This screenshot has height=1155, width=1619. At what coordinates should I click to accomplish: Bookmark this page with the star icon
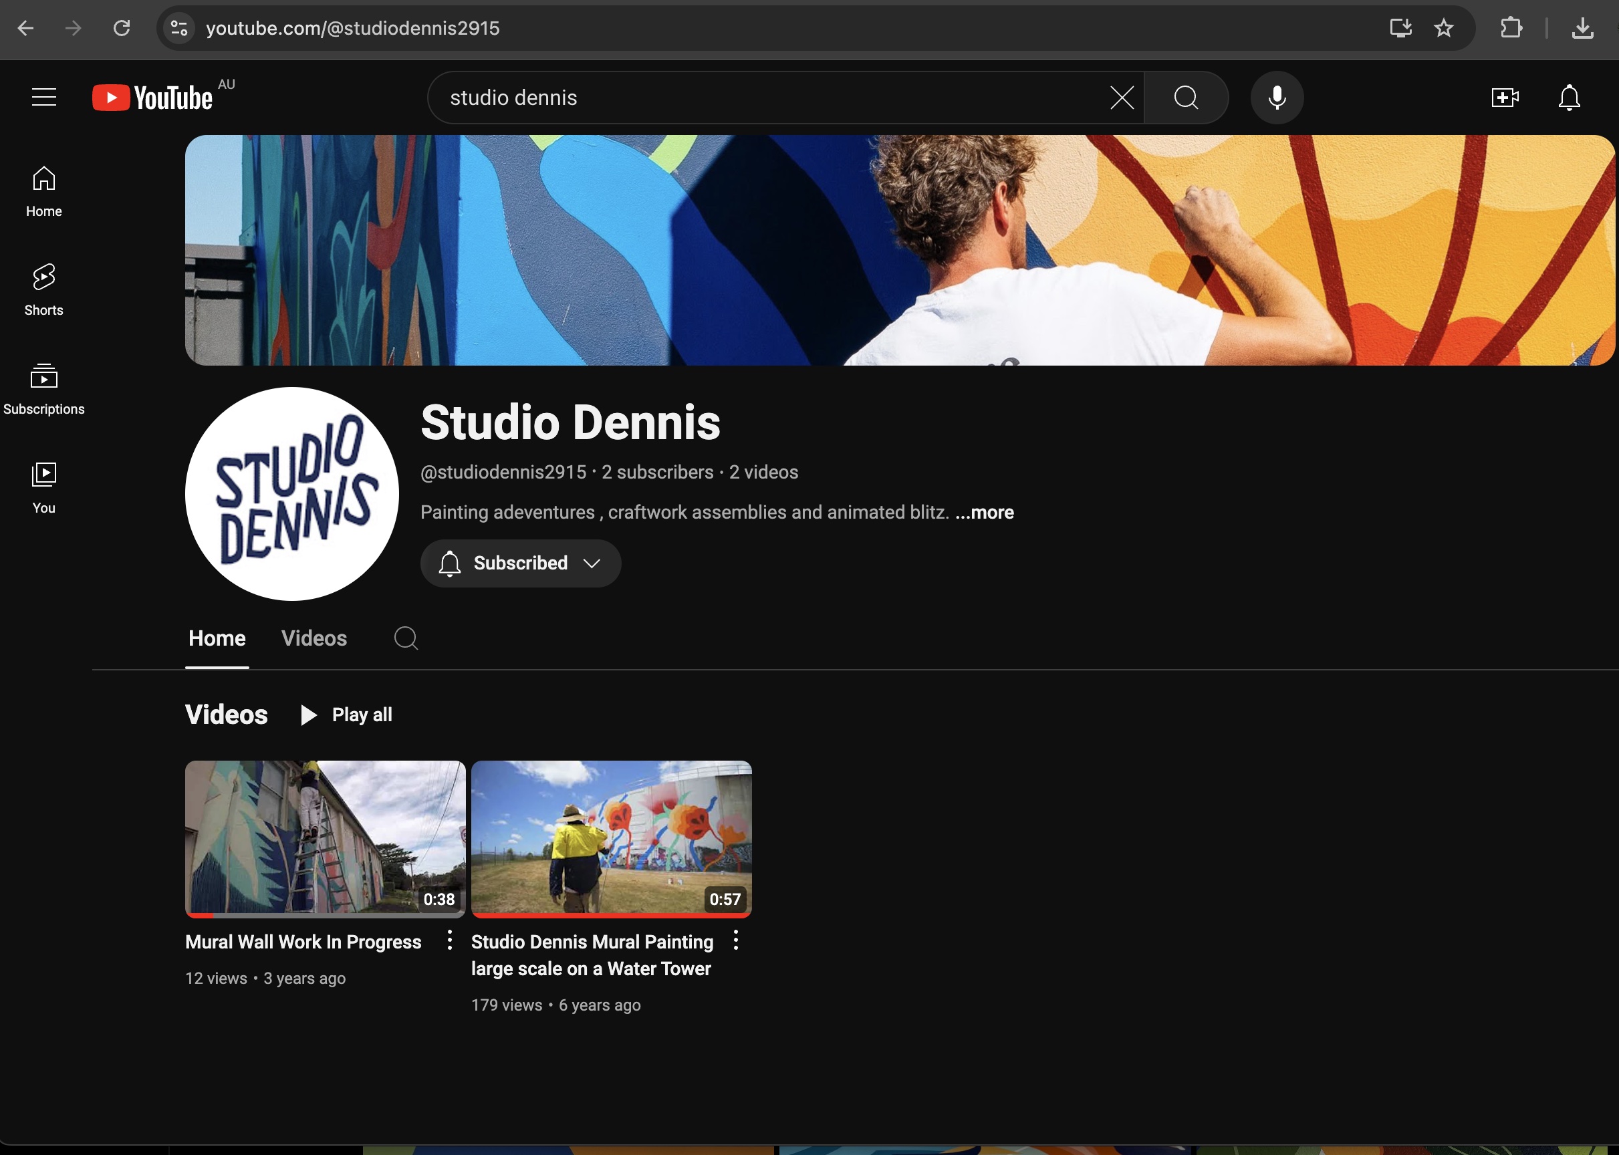tap(1443, 29)
